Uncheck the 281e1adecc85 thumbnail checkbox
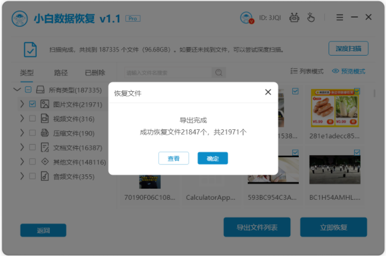 coord(357,91)
